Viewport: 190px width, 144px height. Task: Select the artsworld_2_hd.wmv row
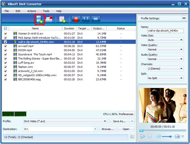pos(69,71)
